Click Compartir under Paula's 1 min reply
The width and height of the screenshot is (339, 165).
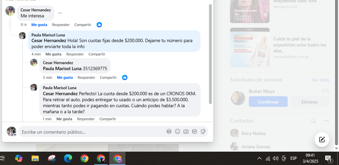108,119
